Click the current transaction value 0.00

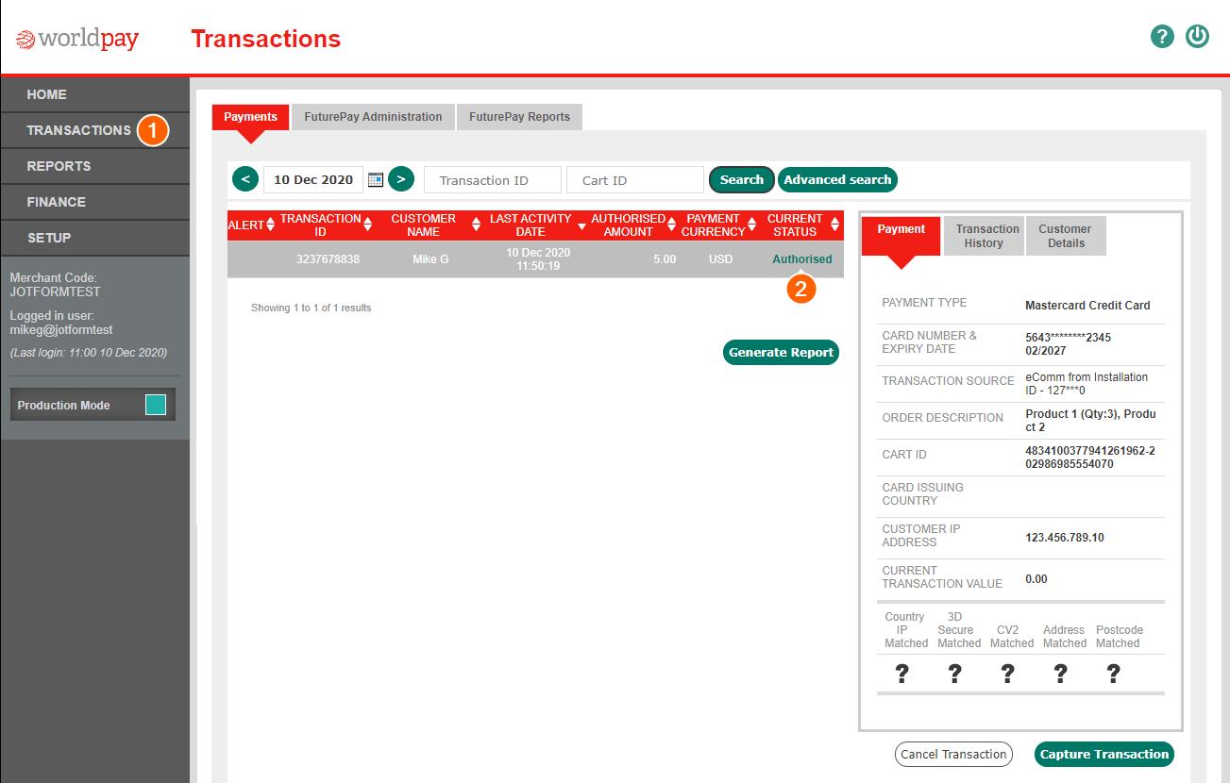pyautogui.click(x=1036, y=579)
